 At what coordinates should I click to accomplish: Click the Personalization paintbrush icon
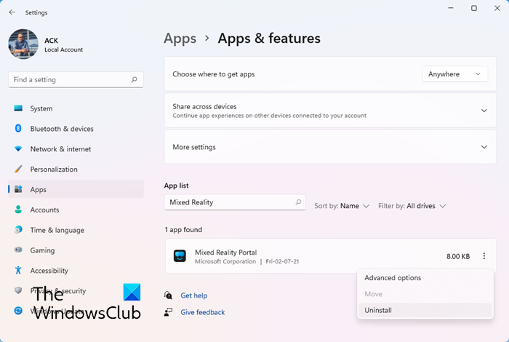pyautogui.click(x=18, y=169)
